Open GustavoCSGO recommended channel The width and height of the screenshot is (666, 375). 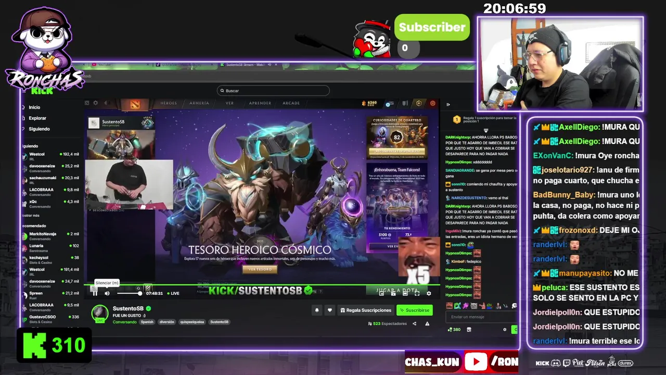(50, 319)
